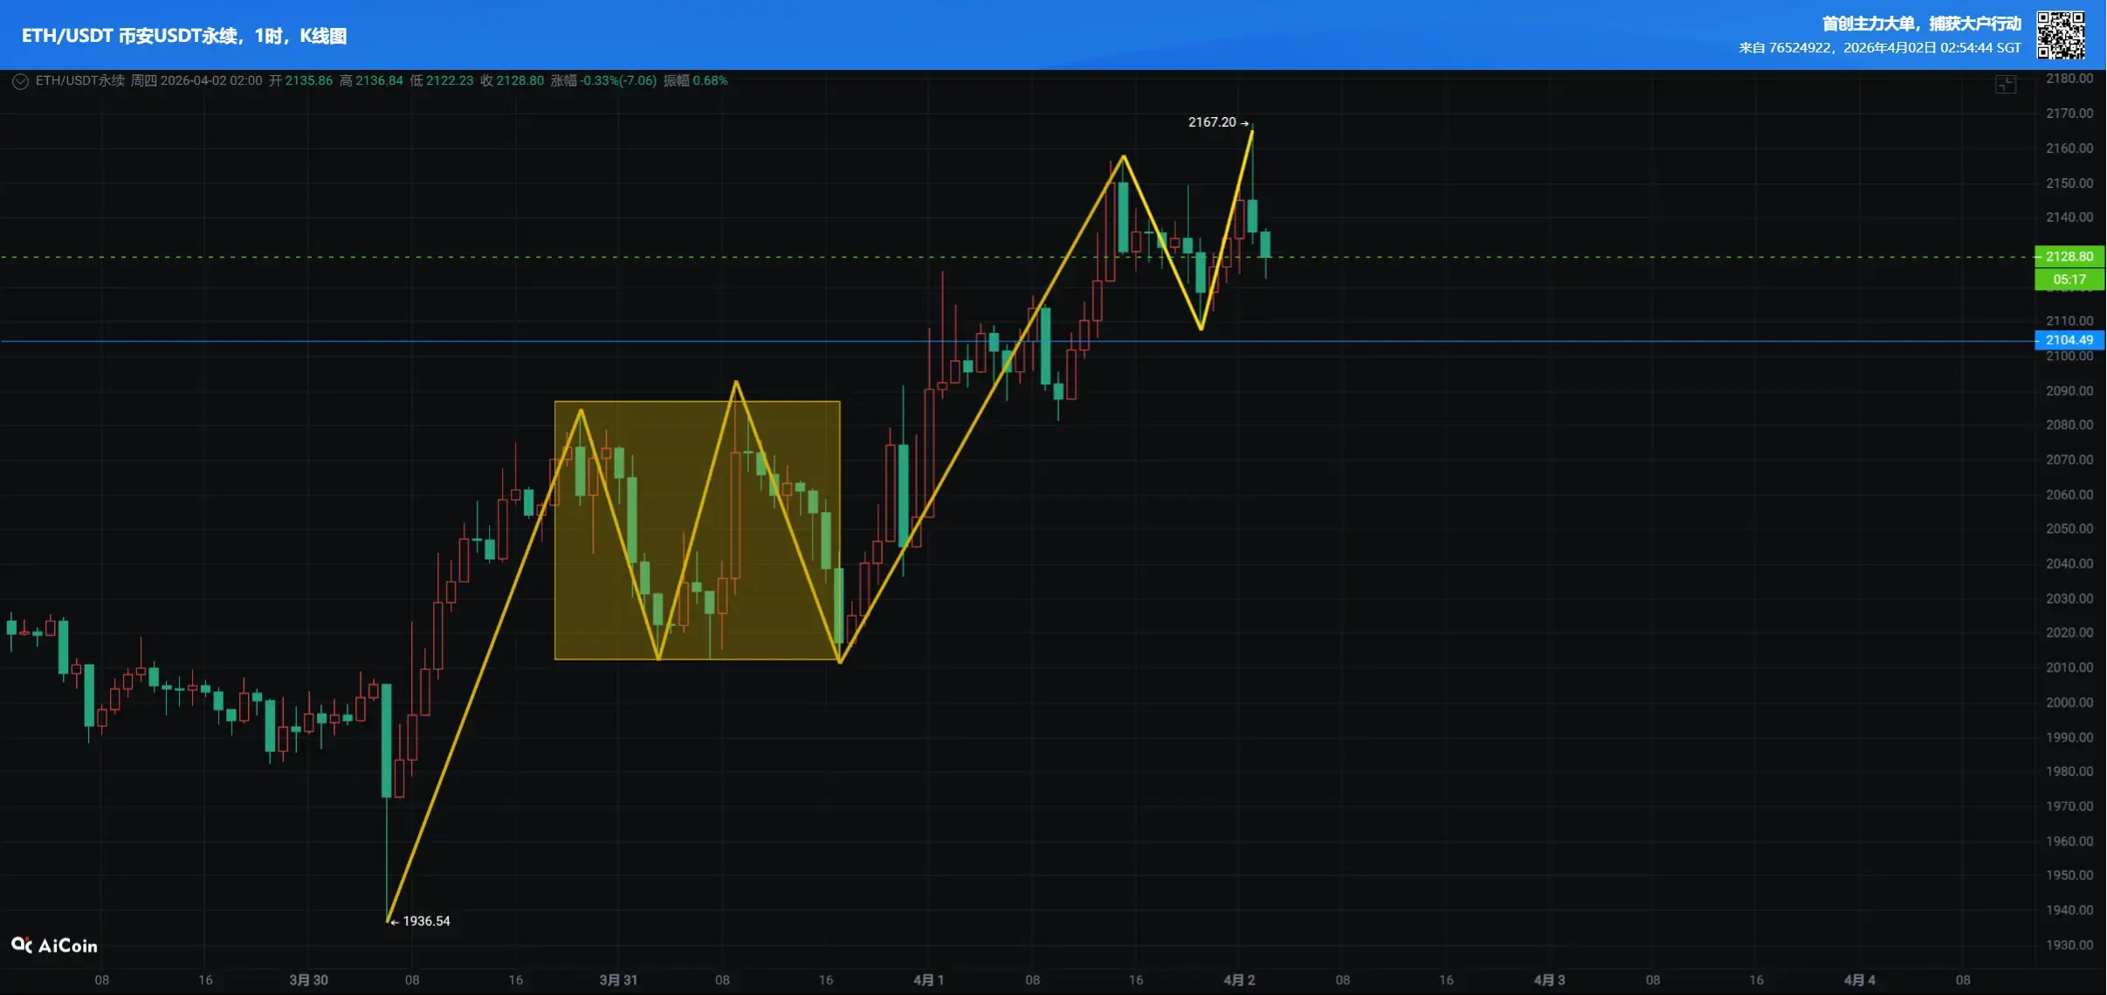Click the green 2128.80 current price tag
Image resolution: width=2107 pixels, height=995 pixels.
(2069, 256)
